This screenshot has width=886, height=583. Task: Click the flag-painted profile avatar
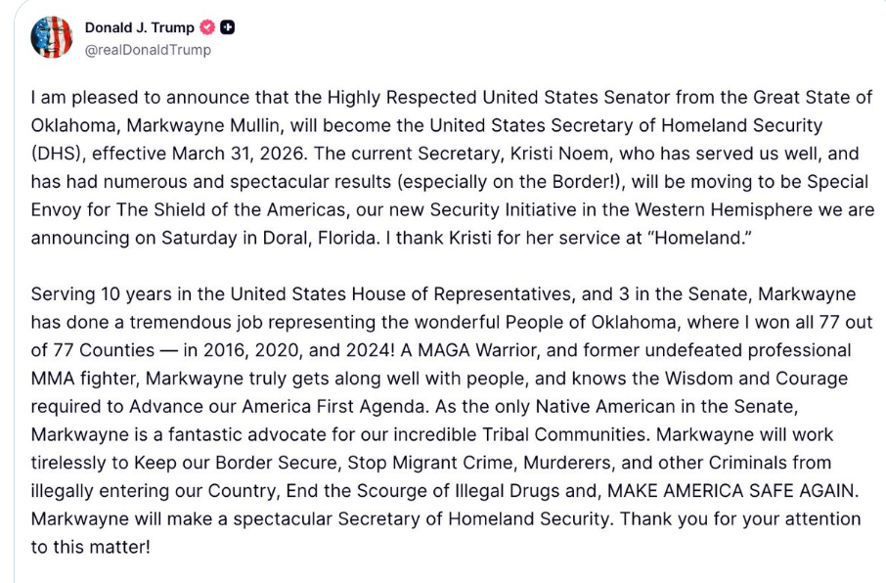point(51,38)
